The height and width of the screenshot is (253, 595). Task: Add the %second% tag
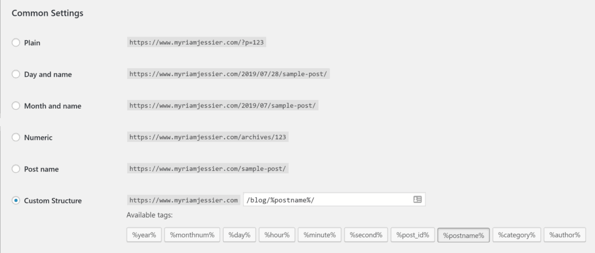(366, 235)
